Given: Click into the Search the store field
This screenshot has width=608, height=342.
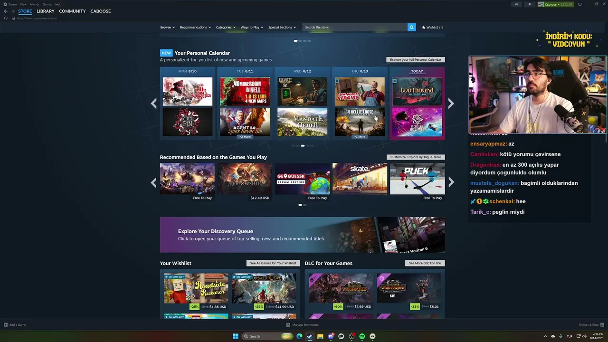Looking at the screenshot, I should pyautogui.click(x=355, y=27).
